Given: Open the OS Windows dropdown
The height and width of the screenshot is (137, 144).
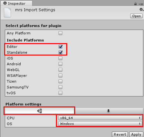Looking at the screenshot, I should (100, 124).
